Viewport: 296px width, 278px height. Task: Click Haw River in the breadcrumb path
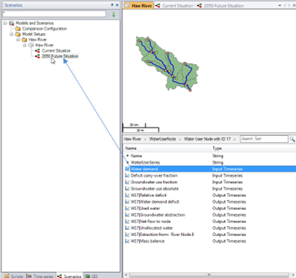click(132, 139)
